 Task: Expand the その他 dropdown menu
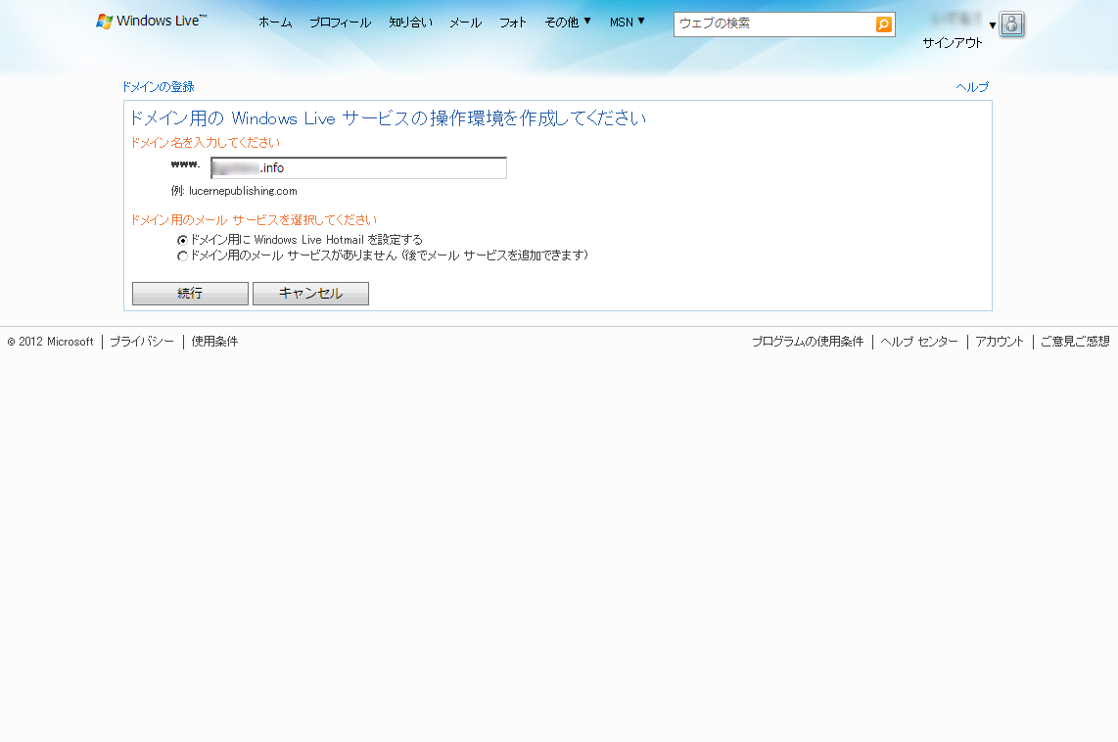(568, 23)
